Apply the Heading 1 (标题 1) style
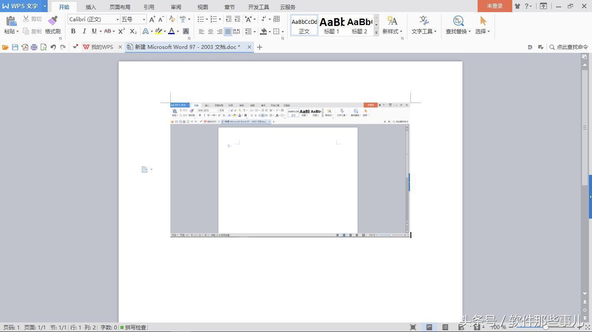The height and width of the screenshot is (332, 592). [x=332, y=25]
